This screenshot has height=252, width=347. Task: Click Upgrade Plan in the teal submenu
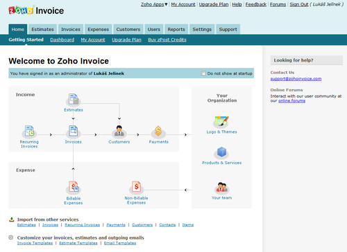[x=126, y=39]
